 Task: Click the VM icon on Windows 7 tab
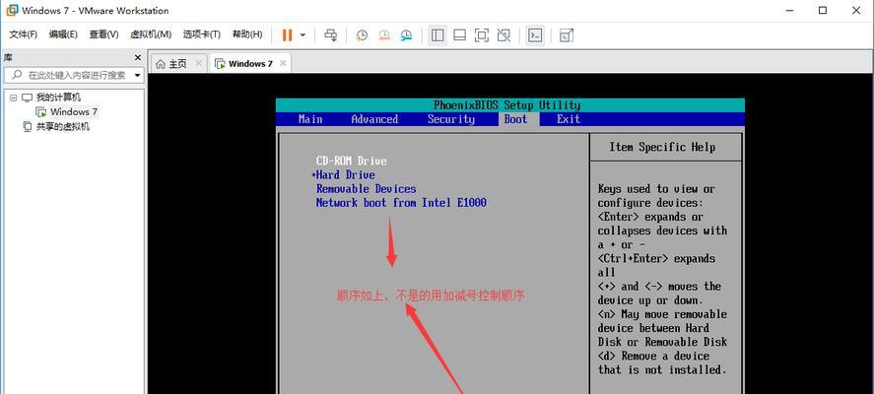pos(220,64)
